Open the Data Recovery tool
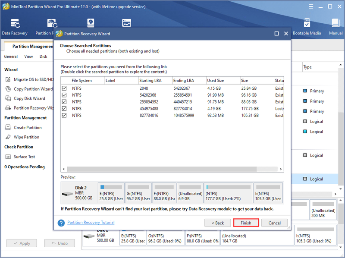This screenshot has height=258, width=345. [15, 27]
